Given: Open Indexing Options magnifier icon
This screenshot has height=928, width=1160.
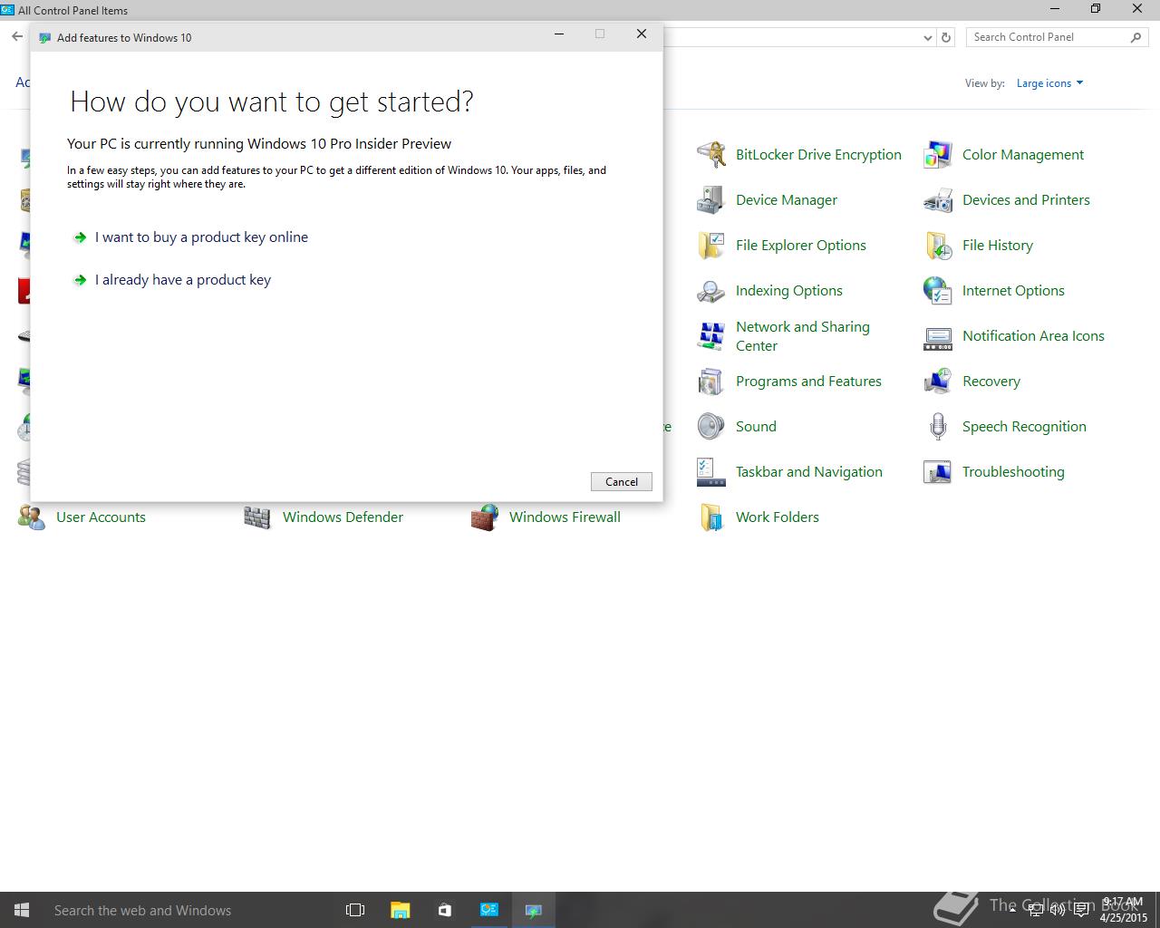Looking at the screenshot, I should [x=711, y=291].
